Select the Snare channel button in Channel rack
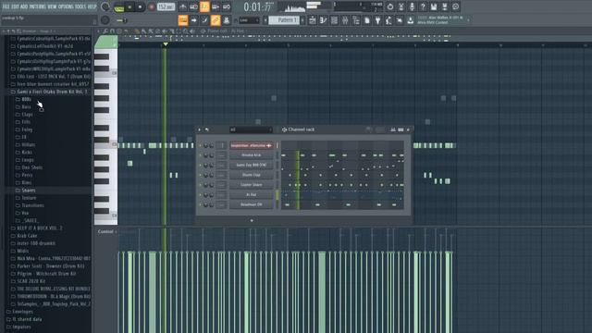Viewport: 592px width, 333px height. [x=251, y=185]
